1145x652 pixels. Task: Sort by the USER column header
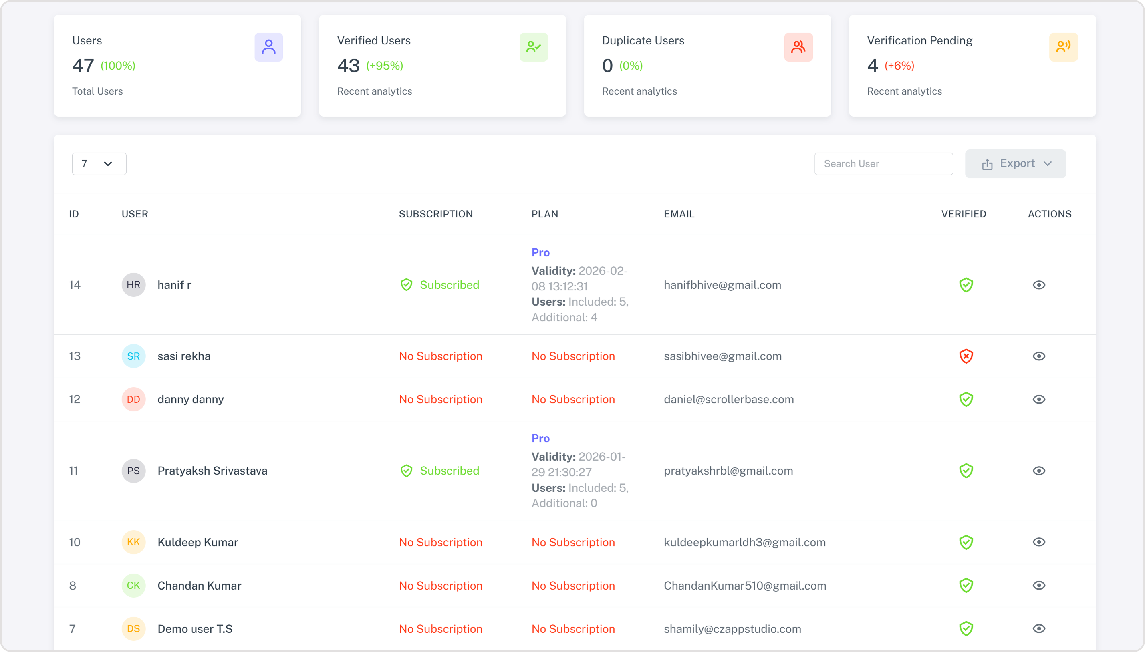pos(135,214)
